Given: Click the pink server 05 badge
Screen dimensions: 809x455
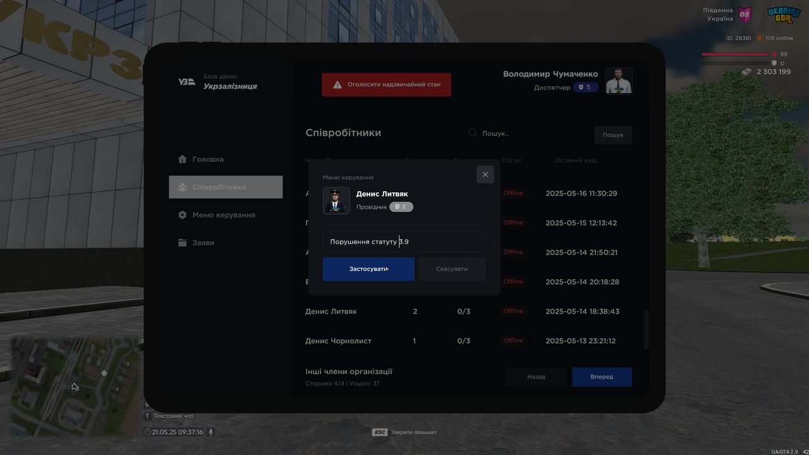Looking at the screenshot, I should click(745, 15).
